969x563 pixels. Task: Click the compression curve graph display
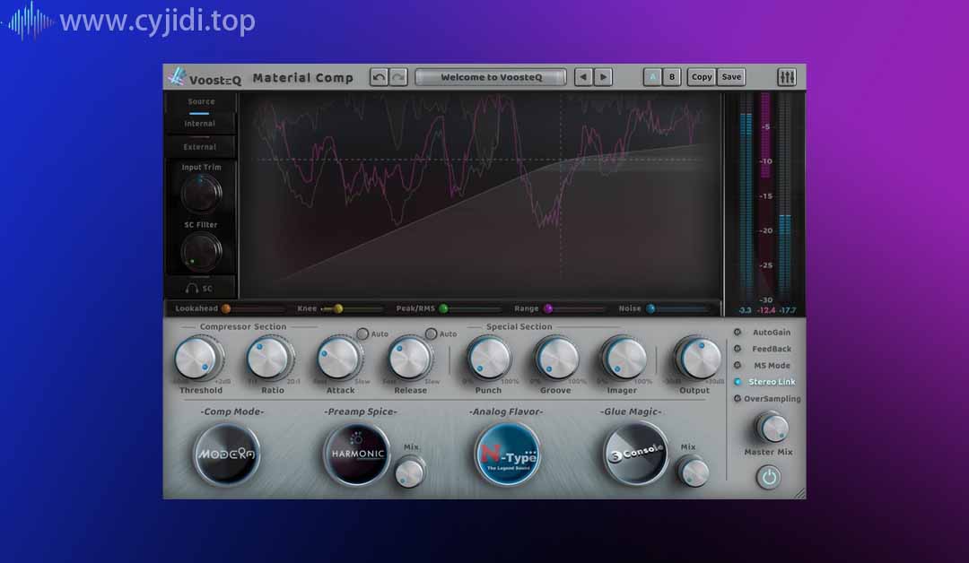(481, 195)
